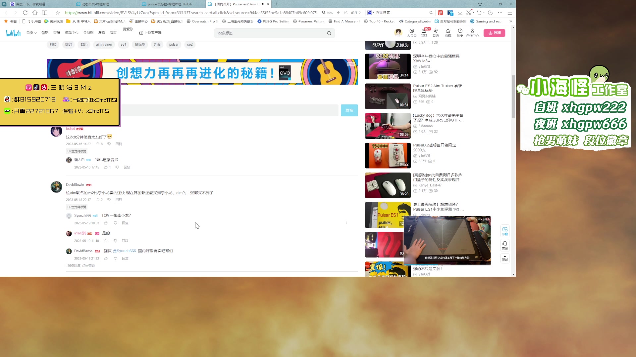
Task: Dislike DavidBowie-'s main comment
Action: (109, 200)
